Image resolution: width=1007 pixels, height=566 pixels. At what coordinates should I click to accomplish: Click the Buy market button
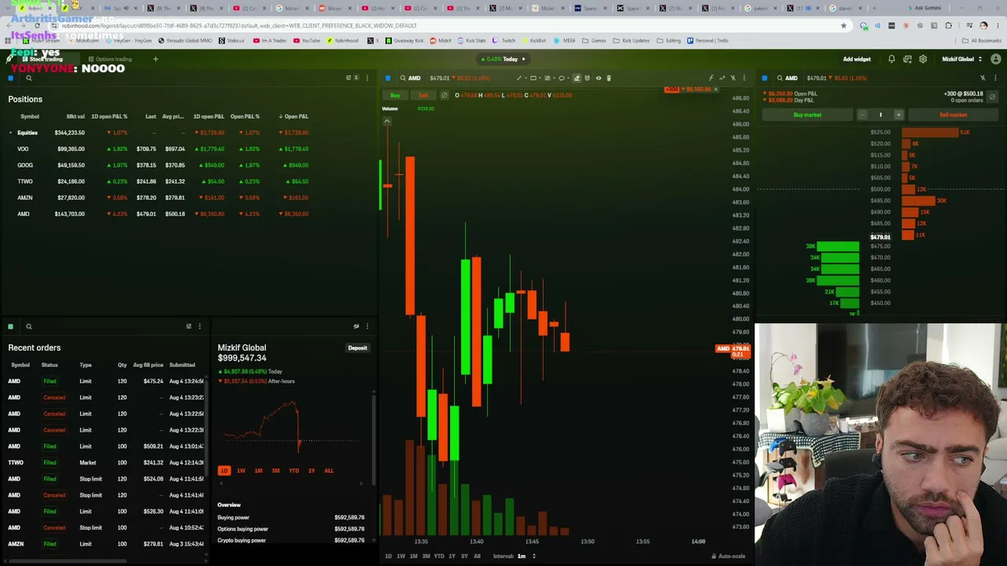coord(807,115)
